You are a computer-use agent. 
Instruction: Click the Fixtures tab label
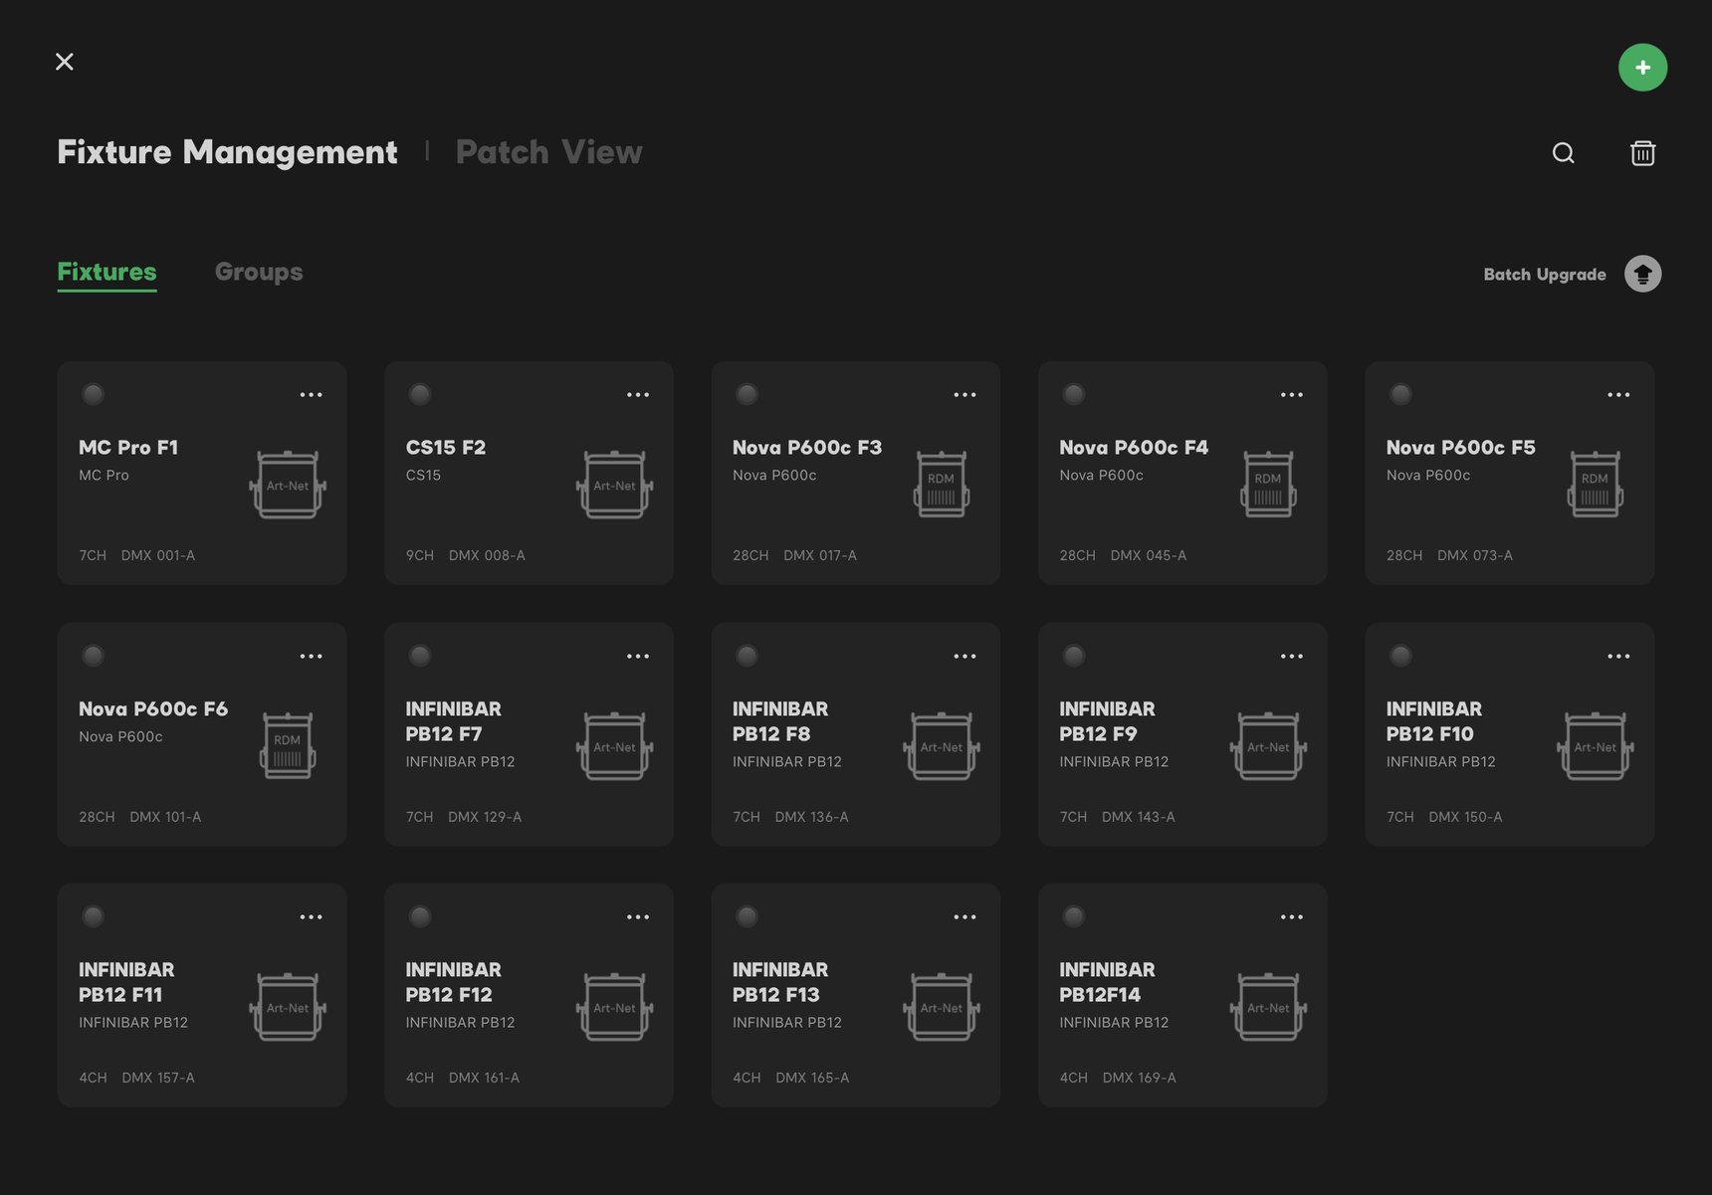pos(107,272)
